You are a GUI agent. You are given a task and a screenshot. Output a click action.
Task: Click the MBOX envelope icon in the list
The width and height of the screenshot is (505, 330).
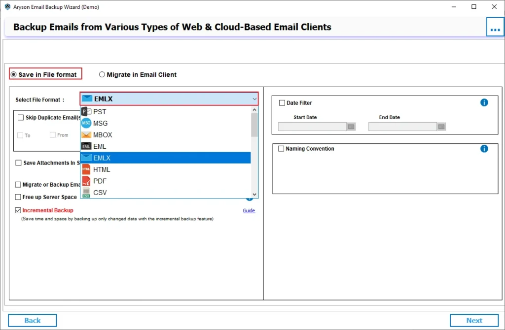(86, 135)
